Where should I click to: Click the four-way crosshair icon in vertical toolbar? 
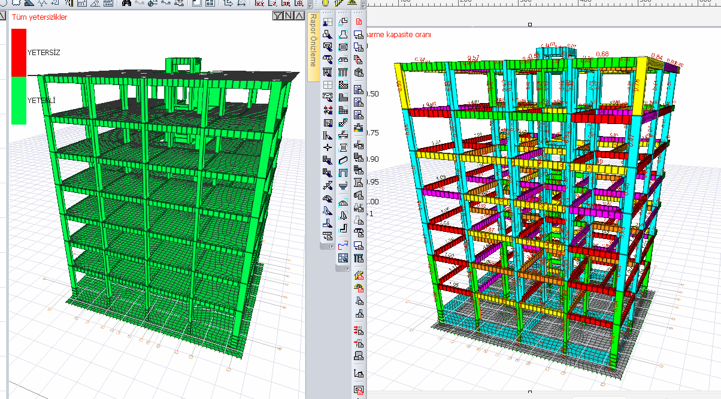(x=328, y=147)
